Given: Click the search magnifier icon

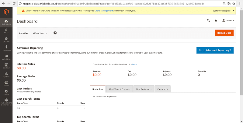Looking at the screenshot, I should click(208, 21).
